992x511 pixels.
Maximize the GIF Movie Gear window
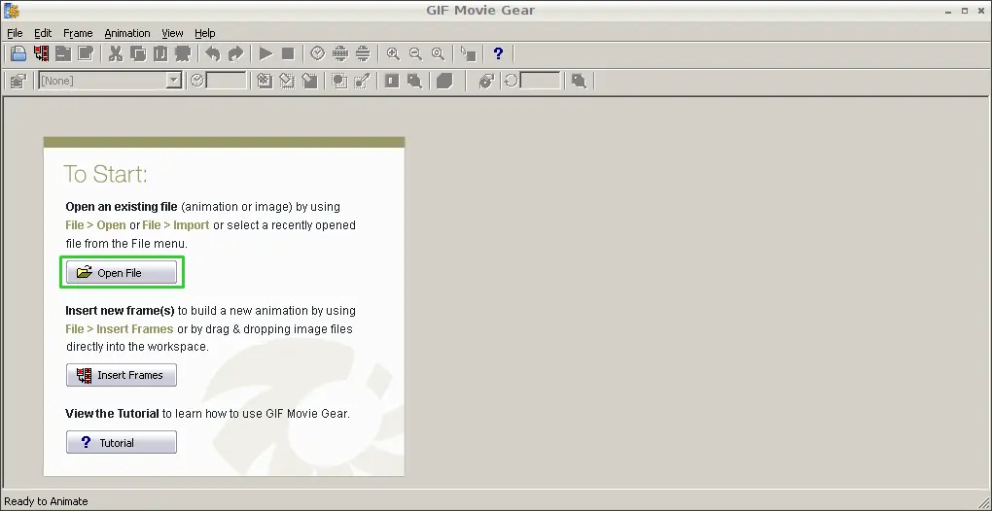[965, 11]
